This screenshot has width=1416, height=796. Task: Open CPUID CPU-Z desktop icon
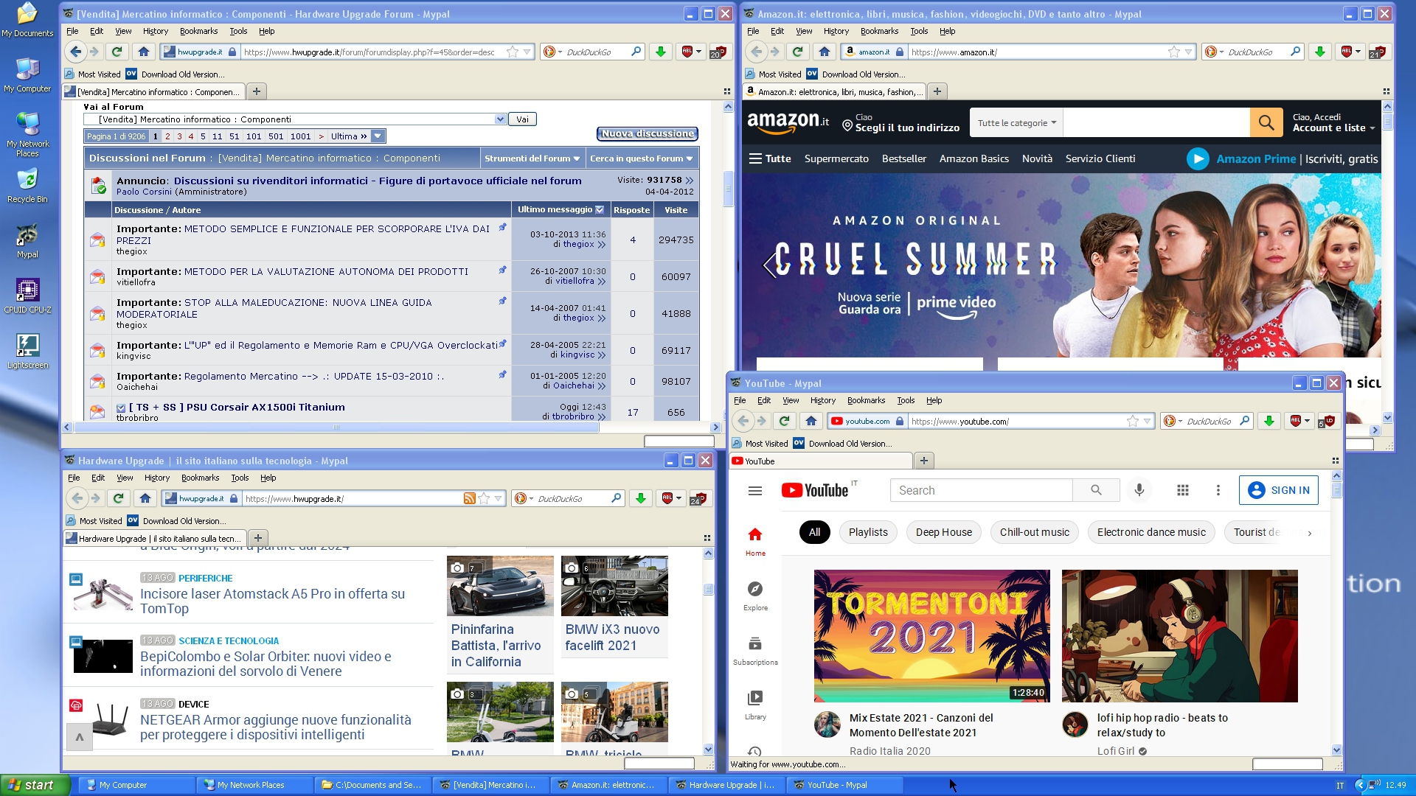[x=27, y=296]
